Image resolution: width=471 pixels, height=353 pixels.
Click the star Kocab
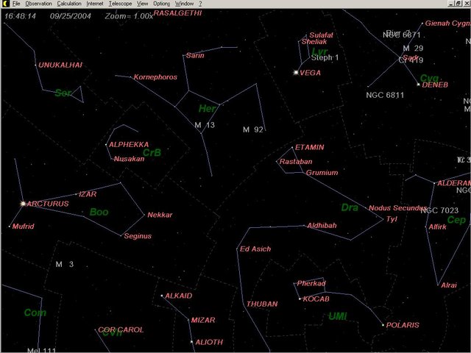pos(299,299)
